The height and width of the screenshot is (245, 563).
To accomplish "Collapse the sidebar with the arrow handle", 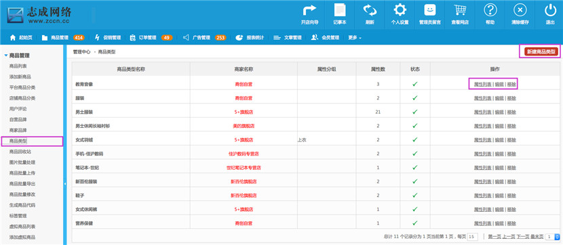I will (x=65, y=184).
